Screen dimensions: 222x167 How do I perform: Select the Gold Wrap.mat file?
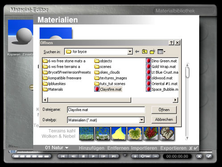click(x=161, y=67)
